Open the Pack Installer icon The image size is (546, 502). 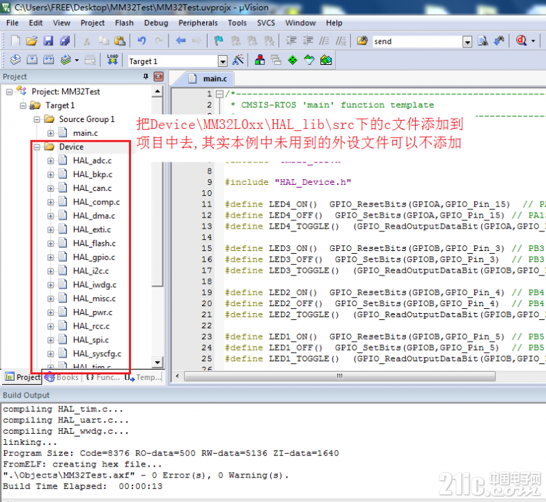click(x=326, y=60)
